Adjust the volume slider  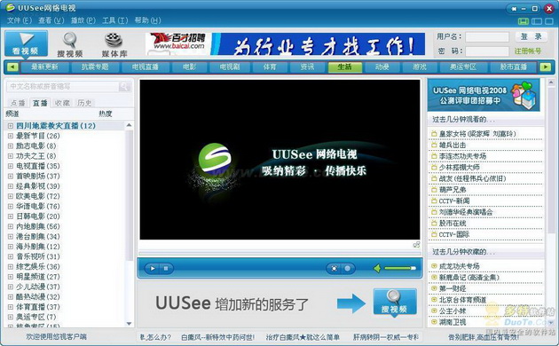point(400,268)
